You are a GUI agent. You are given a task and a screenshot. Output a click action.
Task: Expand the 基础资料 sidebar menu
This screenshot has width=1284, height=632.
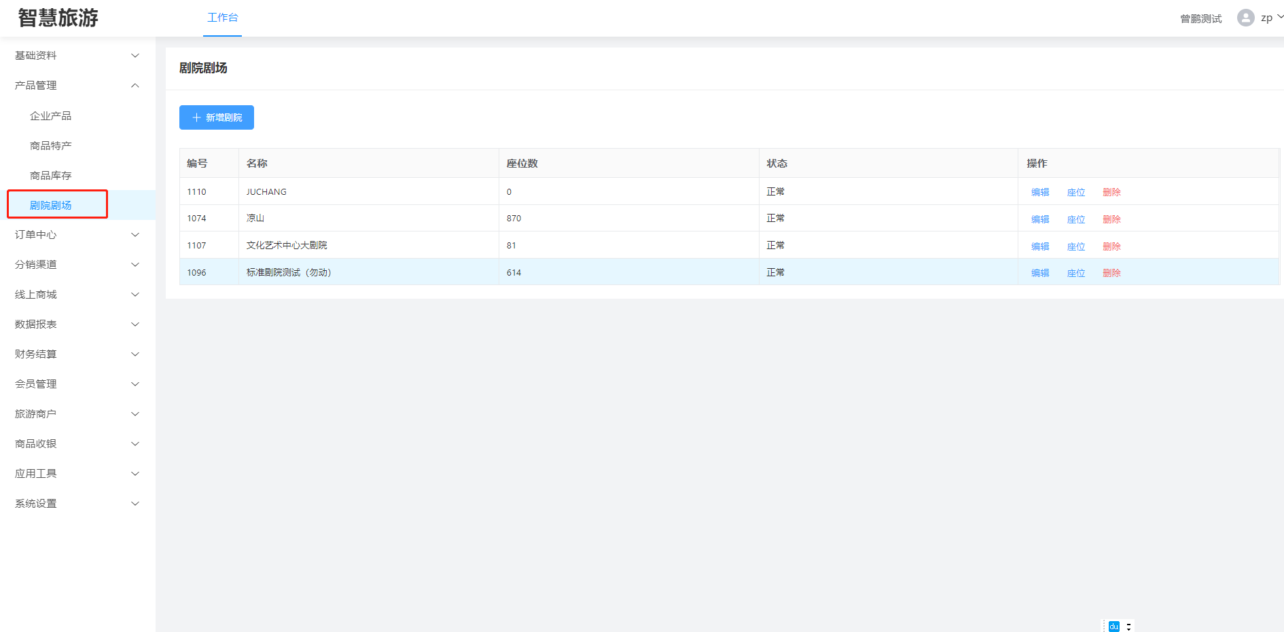point(77,56)
